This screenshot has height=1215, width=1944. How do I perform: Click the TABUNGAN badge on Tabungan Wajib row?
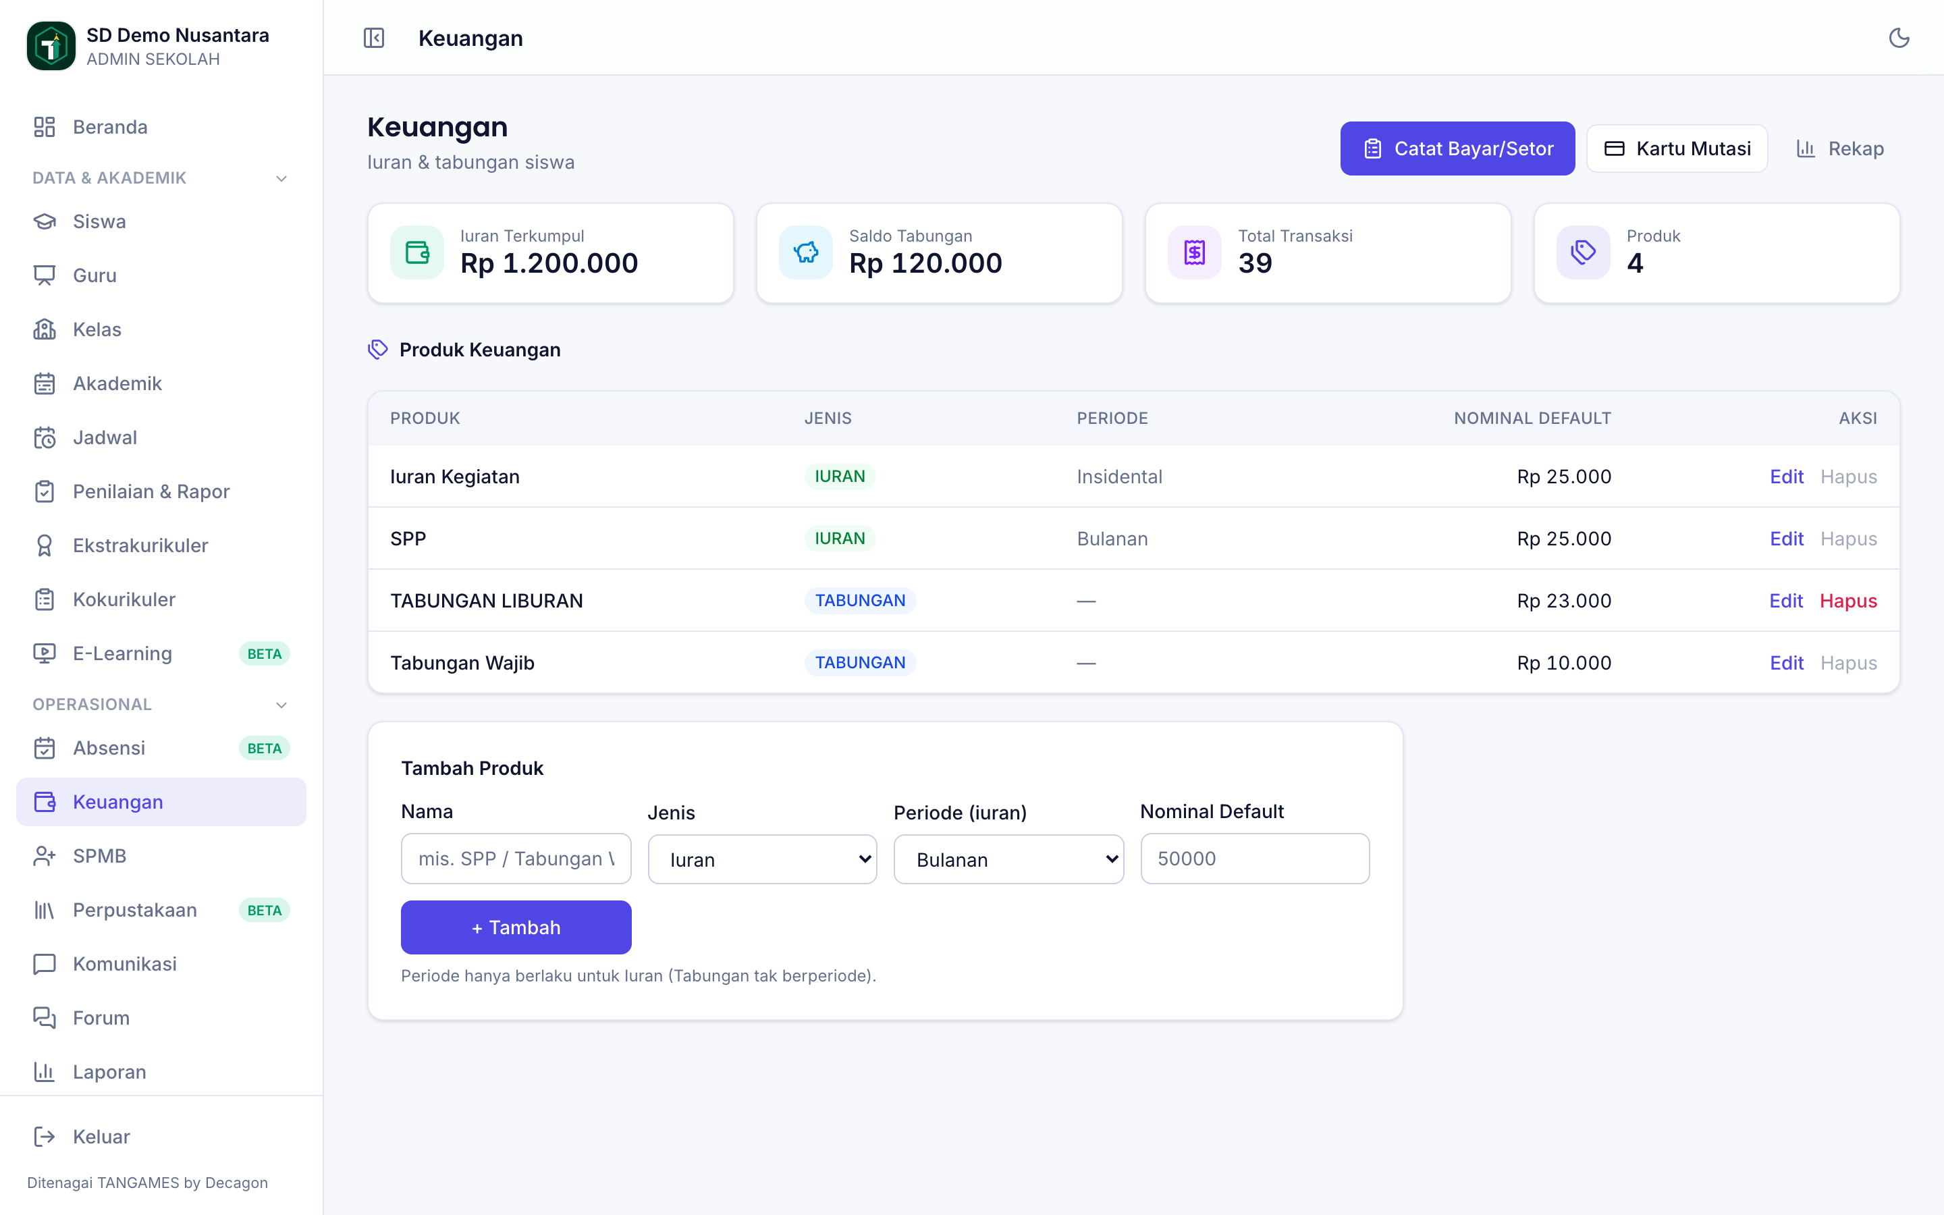(859, 663)
